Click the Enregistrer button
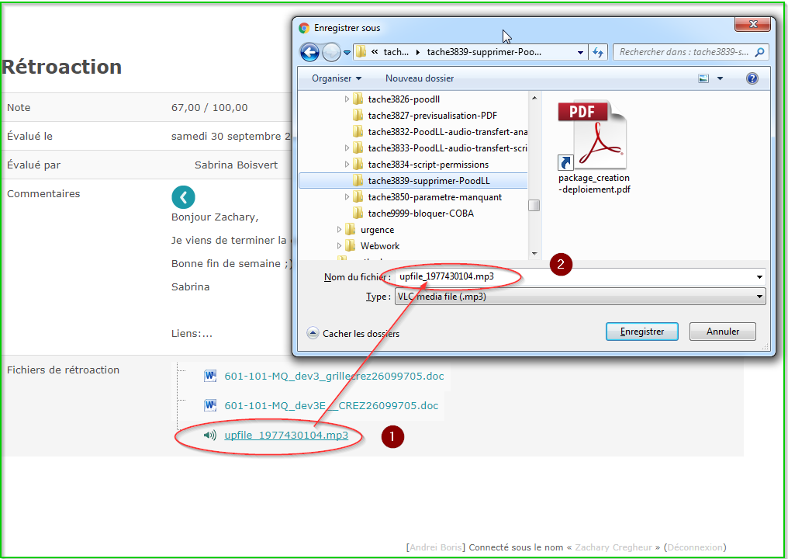This screenshot has height=559, width=788. pyautogui.click(x=641, y=332)
